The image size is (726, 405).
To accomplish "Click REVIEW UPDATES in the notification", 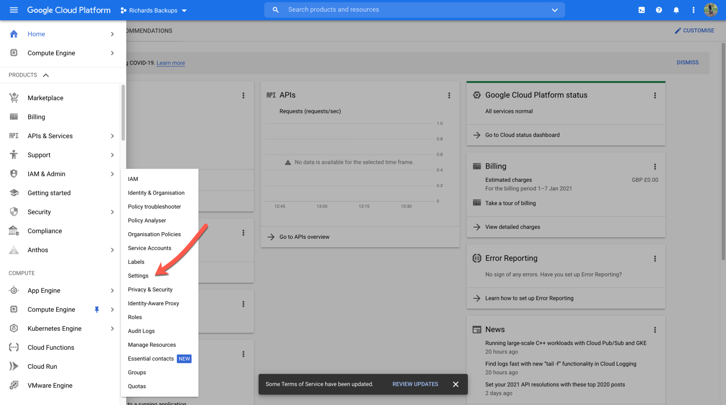I will (x=415, y=384).
